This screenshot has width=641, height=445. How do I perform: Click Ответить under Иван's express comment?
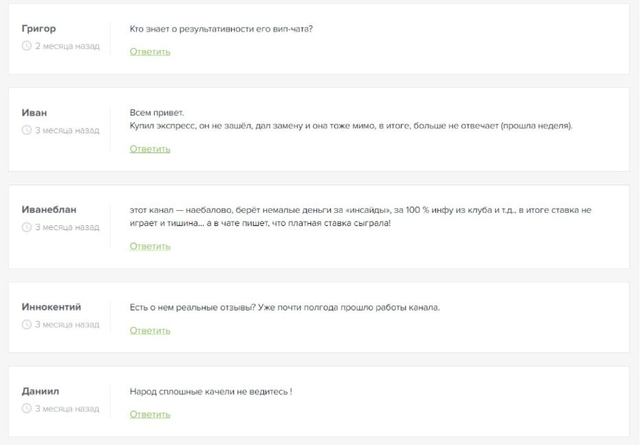(150, 149)
